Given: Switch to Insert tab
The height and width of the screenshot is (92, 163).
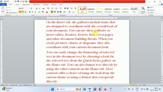Looking at the screenshot, I should pos(17,4).
